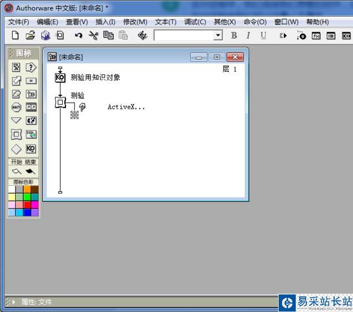353x312 pixels.
Task: Choose the orange icon color swatch
Action: tap(27, 190)
